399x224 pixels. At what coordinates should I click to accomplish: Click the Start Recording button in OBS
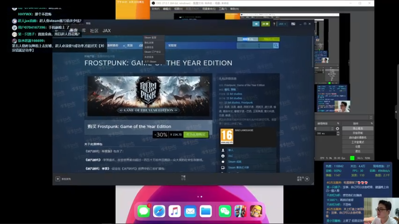(x=358, y=133)
